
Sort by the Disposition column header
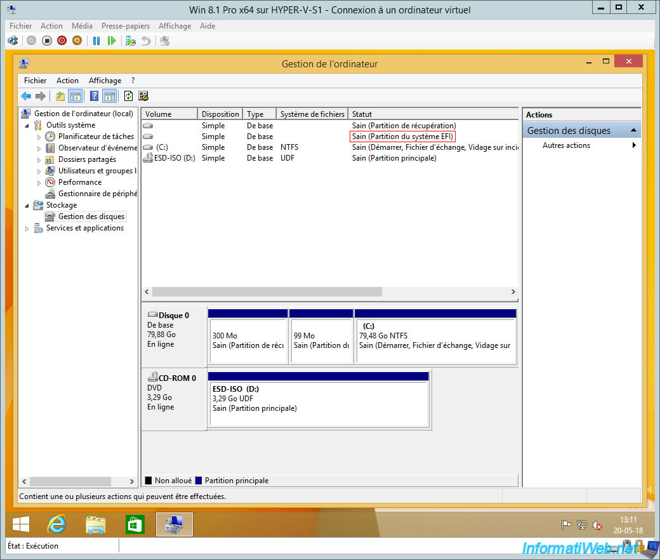220,114
